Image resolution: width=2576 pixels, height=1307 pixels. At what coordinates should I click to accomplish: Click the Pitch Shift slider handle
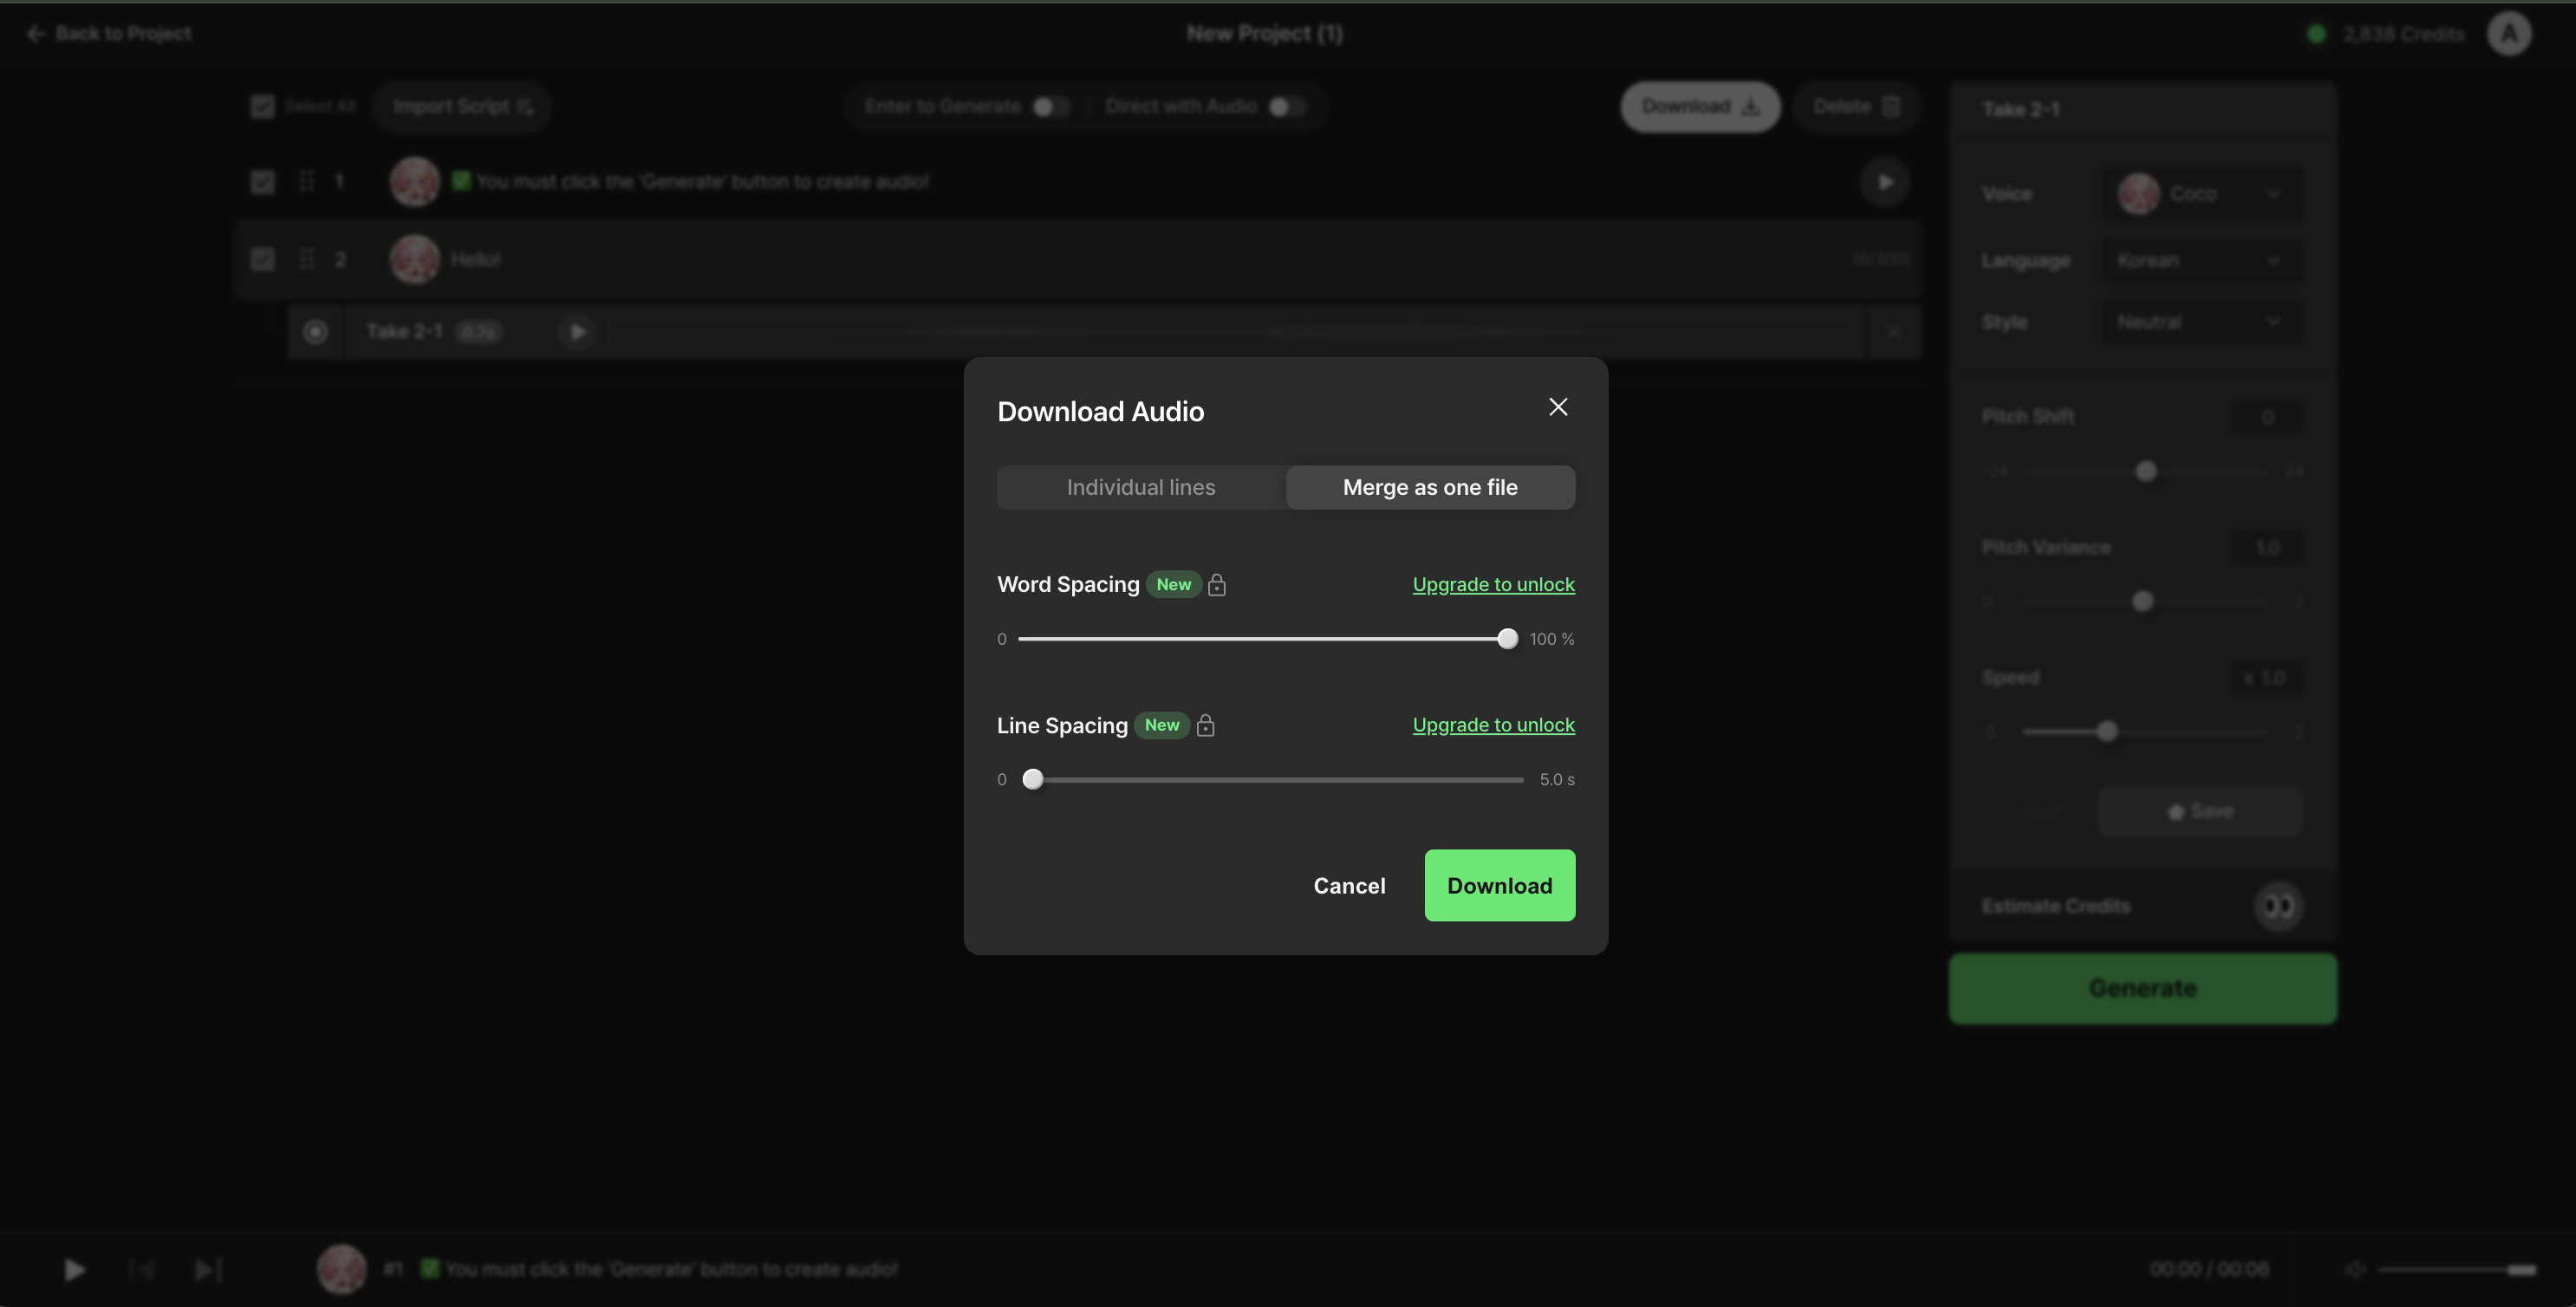pos(2146,471)
